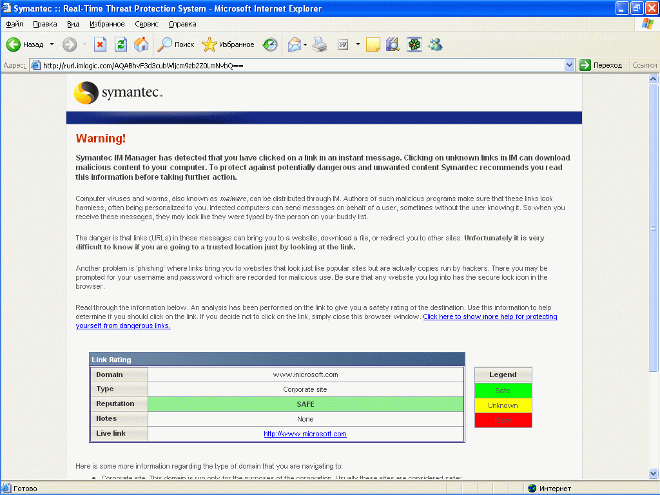
Task: Open the Поиск search pane
Action: 175,44
